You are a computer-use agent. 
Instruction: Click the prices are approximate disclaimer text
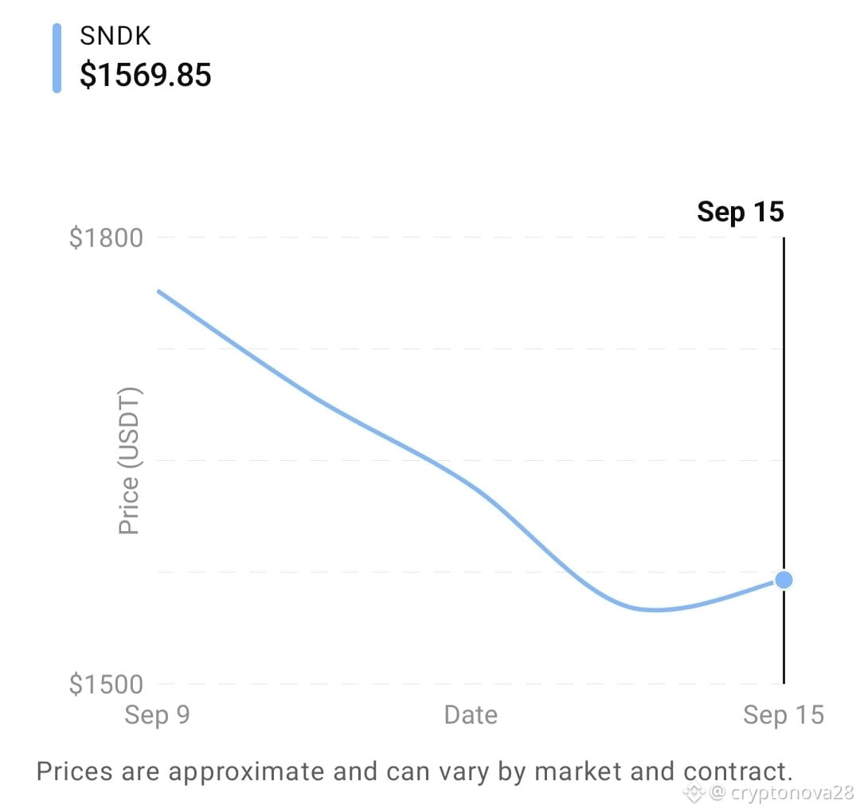coord(415,771)
